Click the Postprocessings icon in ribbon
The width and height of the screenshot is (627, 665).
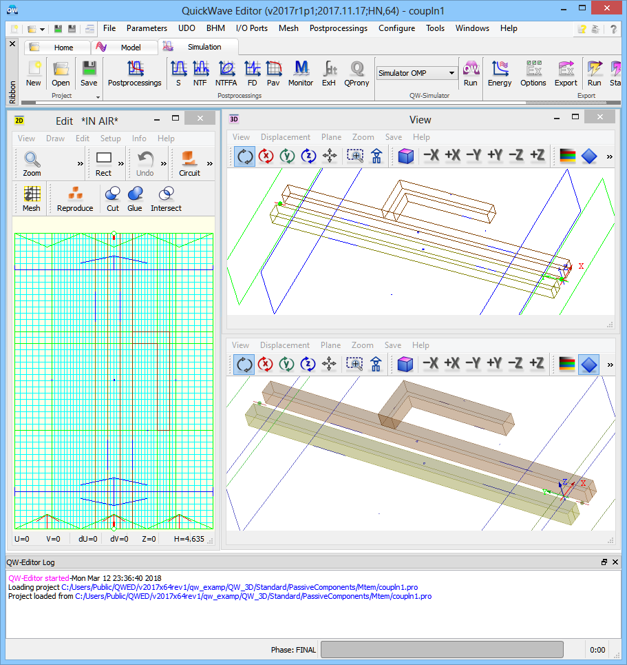pos(134,73)
